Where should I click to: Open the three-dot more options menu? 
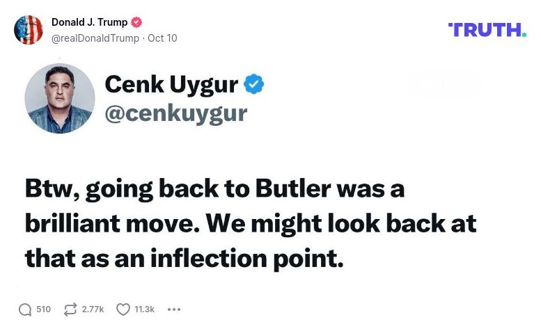point(174,309)
